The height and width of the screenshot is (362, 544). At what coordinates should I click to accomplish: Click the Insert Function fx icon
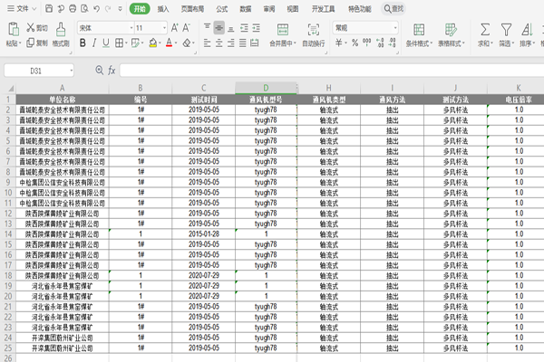pos(112,70)
